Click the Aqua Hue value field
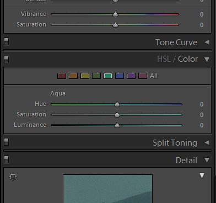 point(202,104)
